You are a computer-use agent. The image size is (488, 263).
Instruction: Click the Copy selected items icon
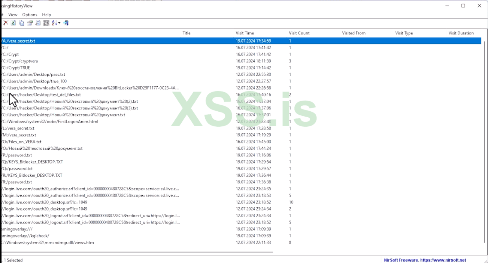click(21, 23)
